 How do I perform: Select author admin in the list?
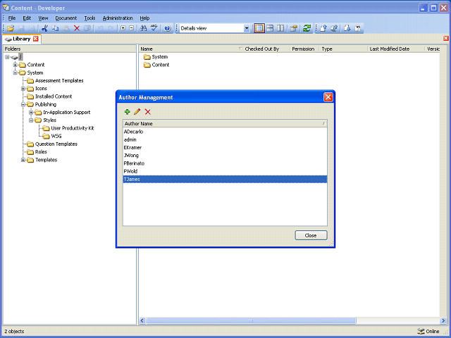[x=225, y=139]
